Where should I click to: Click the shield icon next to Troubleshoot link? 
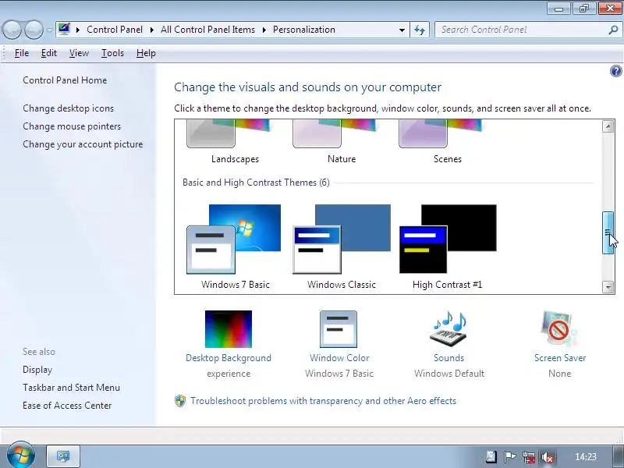coord(180,401)
